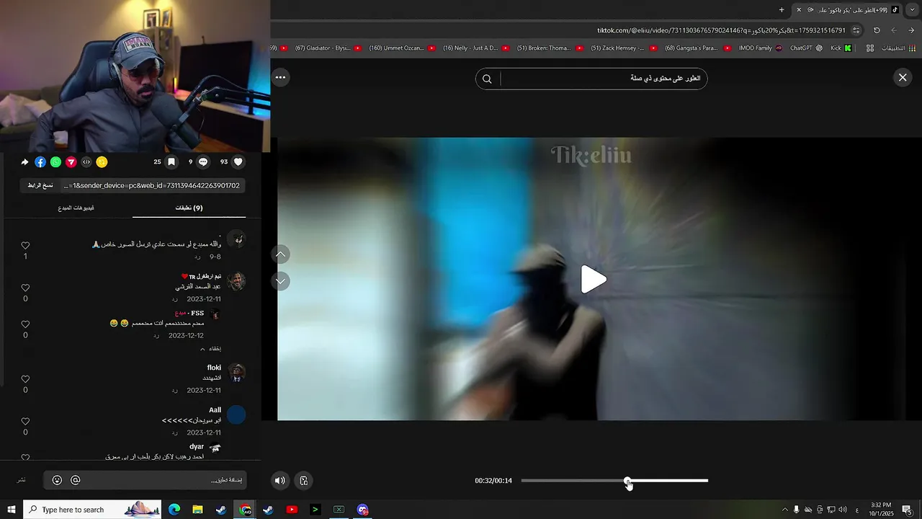Open the emoji picker in comment box
922x519 pixels.
click(x=57, y=480)
